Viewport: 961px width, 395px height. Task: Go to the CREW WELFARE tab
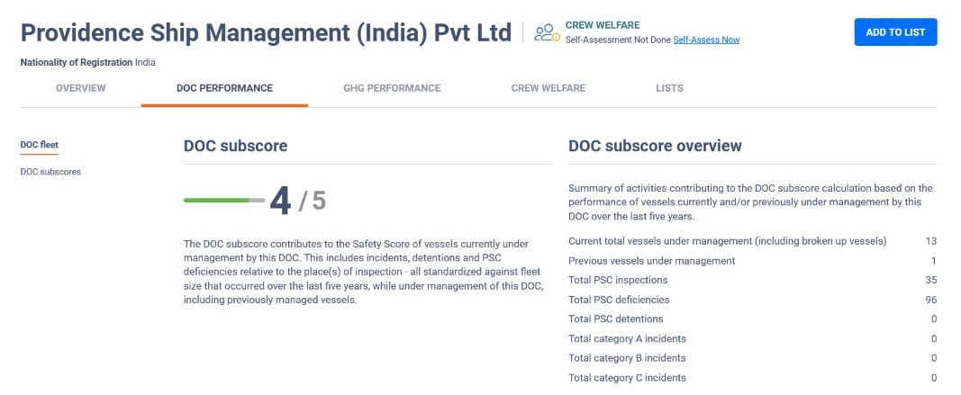pos(548,88)
